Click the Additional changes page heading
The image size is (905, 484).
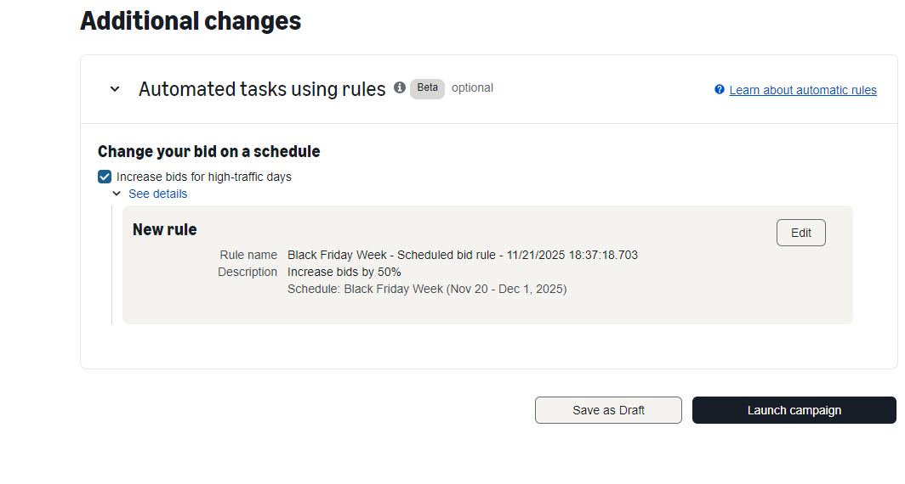(191, 20)
